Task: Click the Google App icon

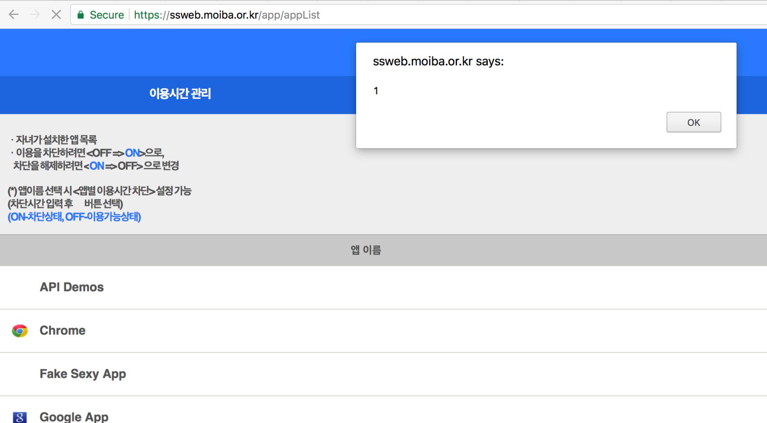Action: [x=20, y=417]
